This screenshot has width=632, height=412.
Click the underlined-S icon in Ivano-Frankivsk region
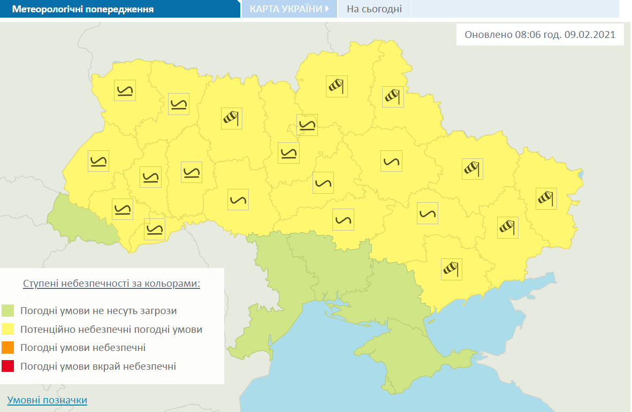pos(123,209)
